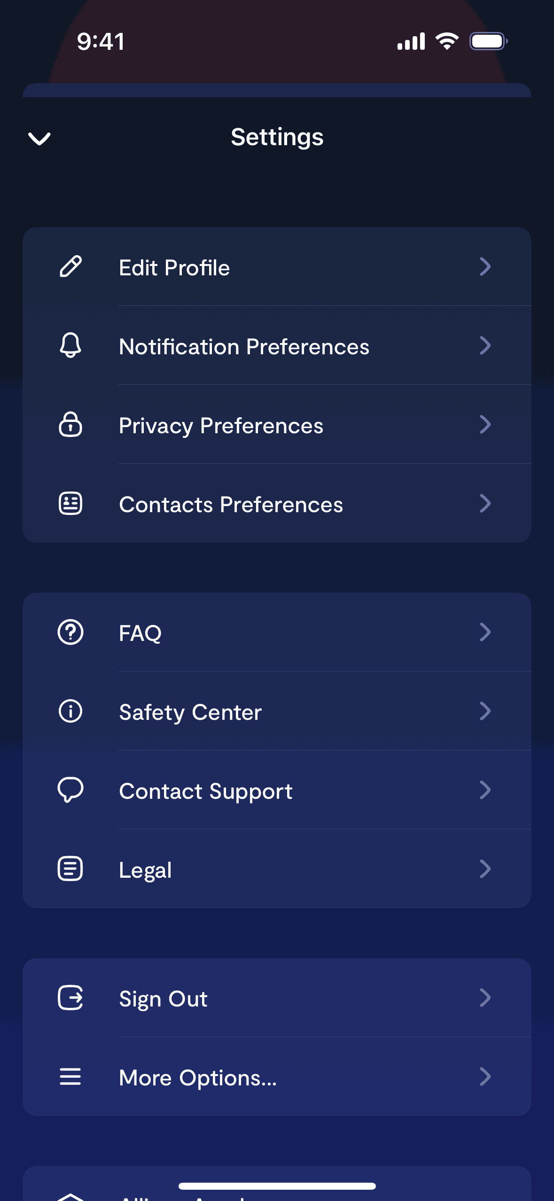Tap the padlock privacy icon
The width and height of the screenshot is (554, 1201).
coord(70,424)
